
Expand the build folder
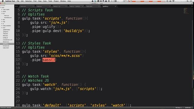(2, 12)
